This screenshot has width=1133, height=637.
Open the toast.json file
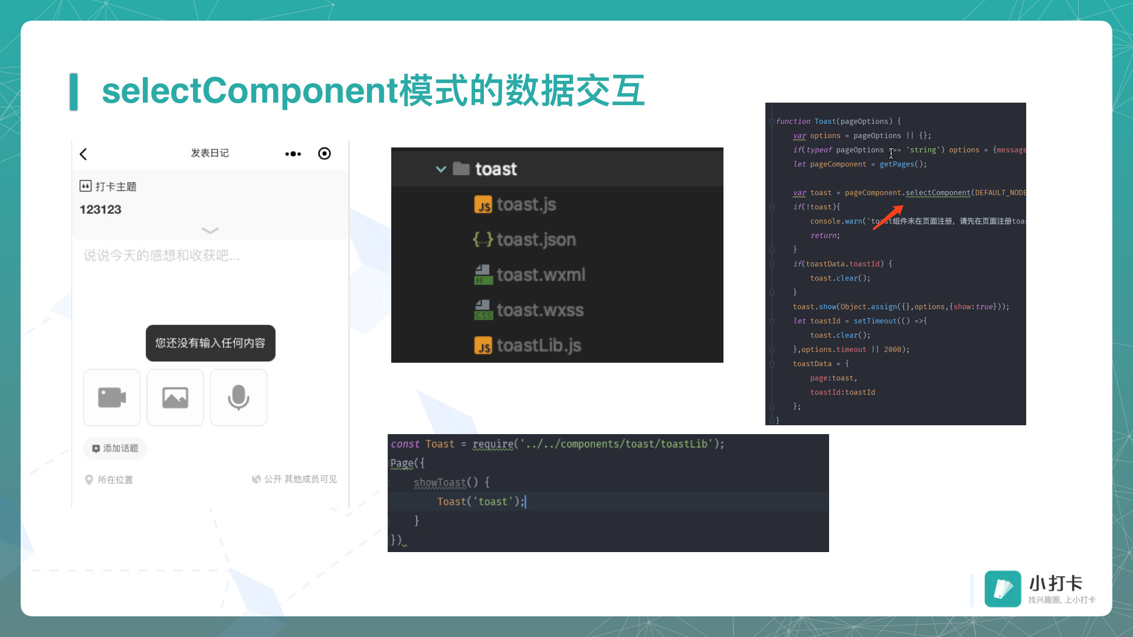coord(536,239)
